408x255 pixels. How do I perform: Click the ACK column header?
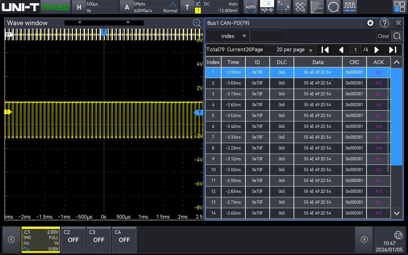379,62
